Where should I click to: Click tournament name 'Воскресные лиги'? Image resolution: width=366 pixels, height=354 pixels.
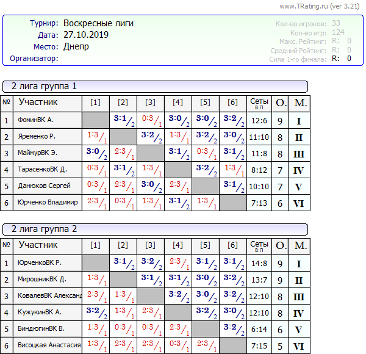coord(98,23)
